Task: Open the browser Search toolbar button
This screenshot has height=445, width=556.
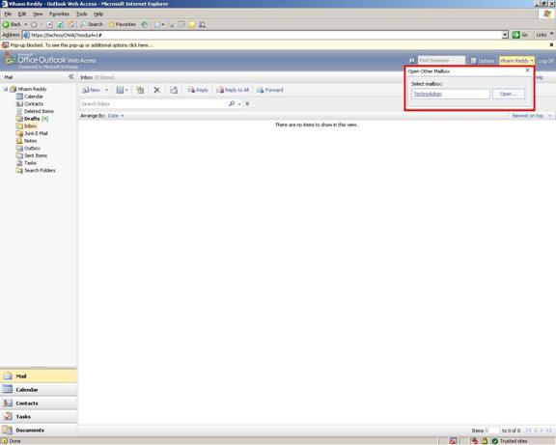Action: [92, 24]
